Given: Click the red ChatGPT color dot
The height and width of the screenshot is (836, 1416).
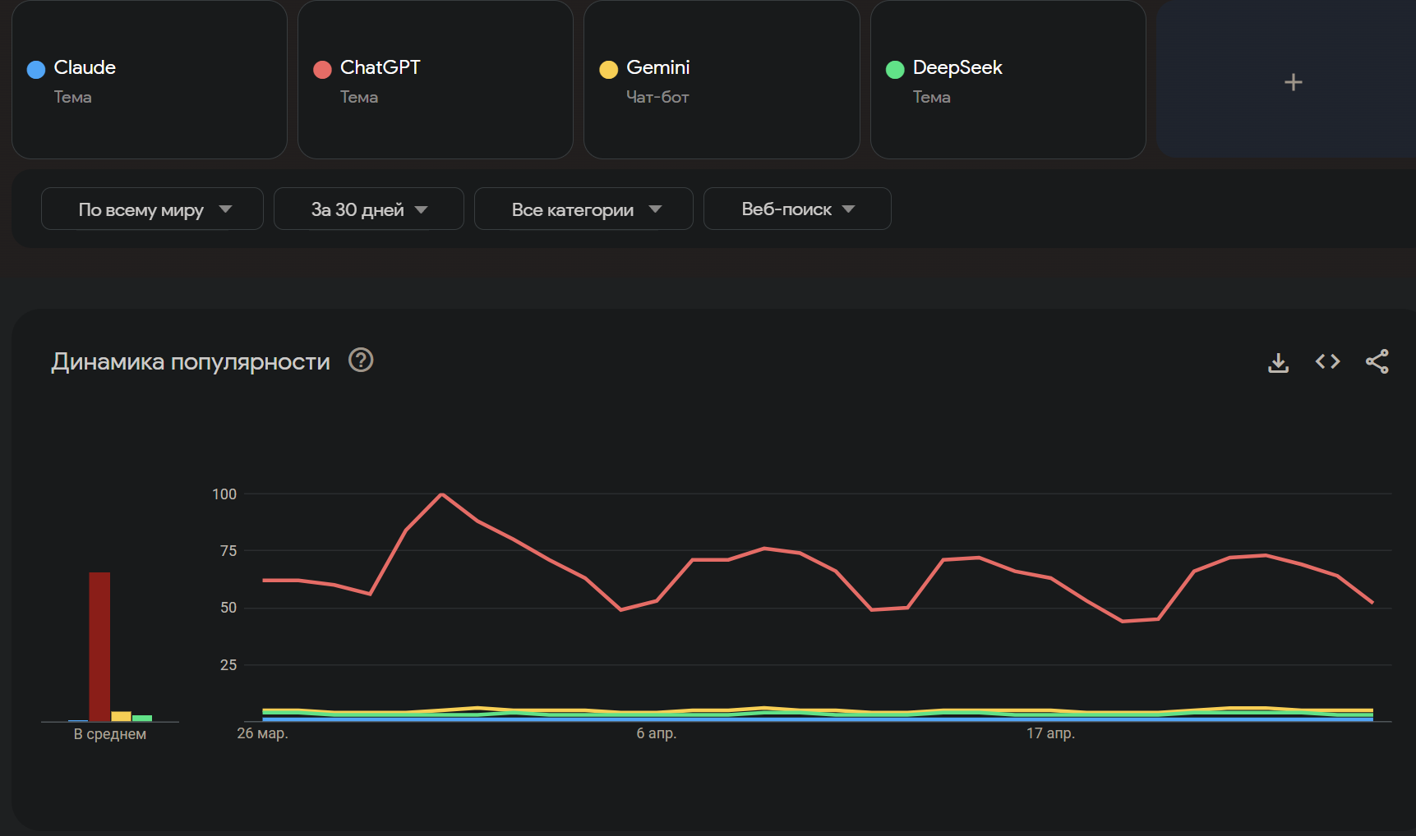Looking at the screenshot, I should tap(322, 70).
